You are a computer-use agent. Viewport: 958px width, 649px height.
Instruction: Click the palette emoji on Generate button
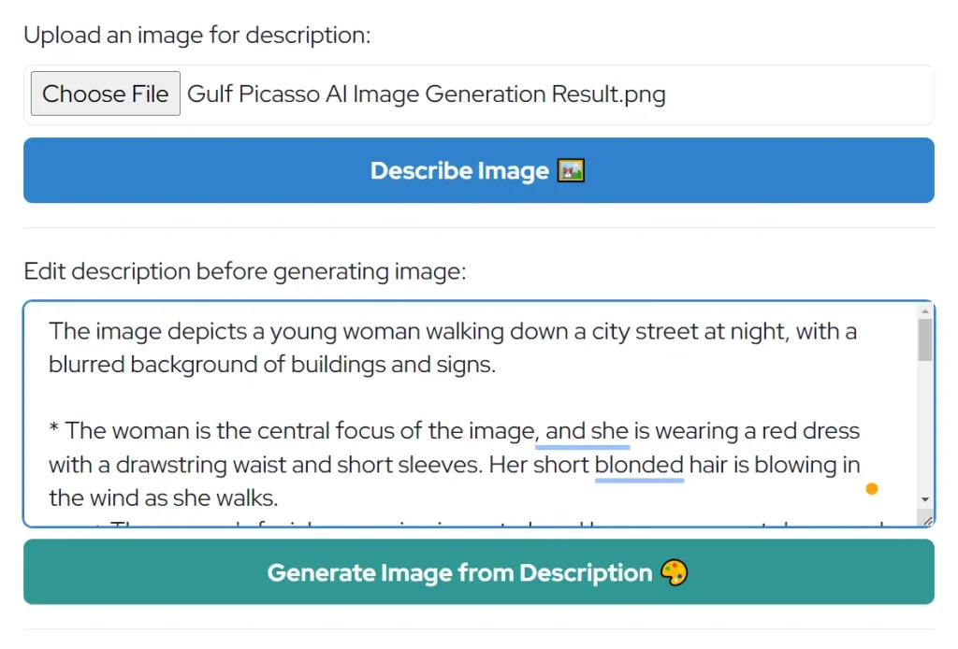[x=674, y=572]
